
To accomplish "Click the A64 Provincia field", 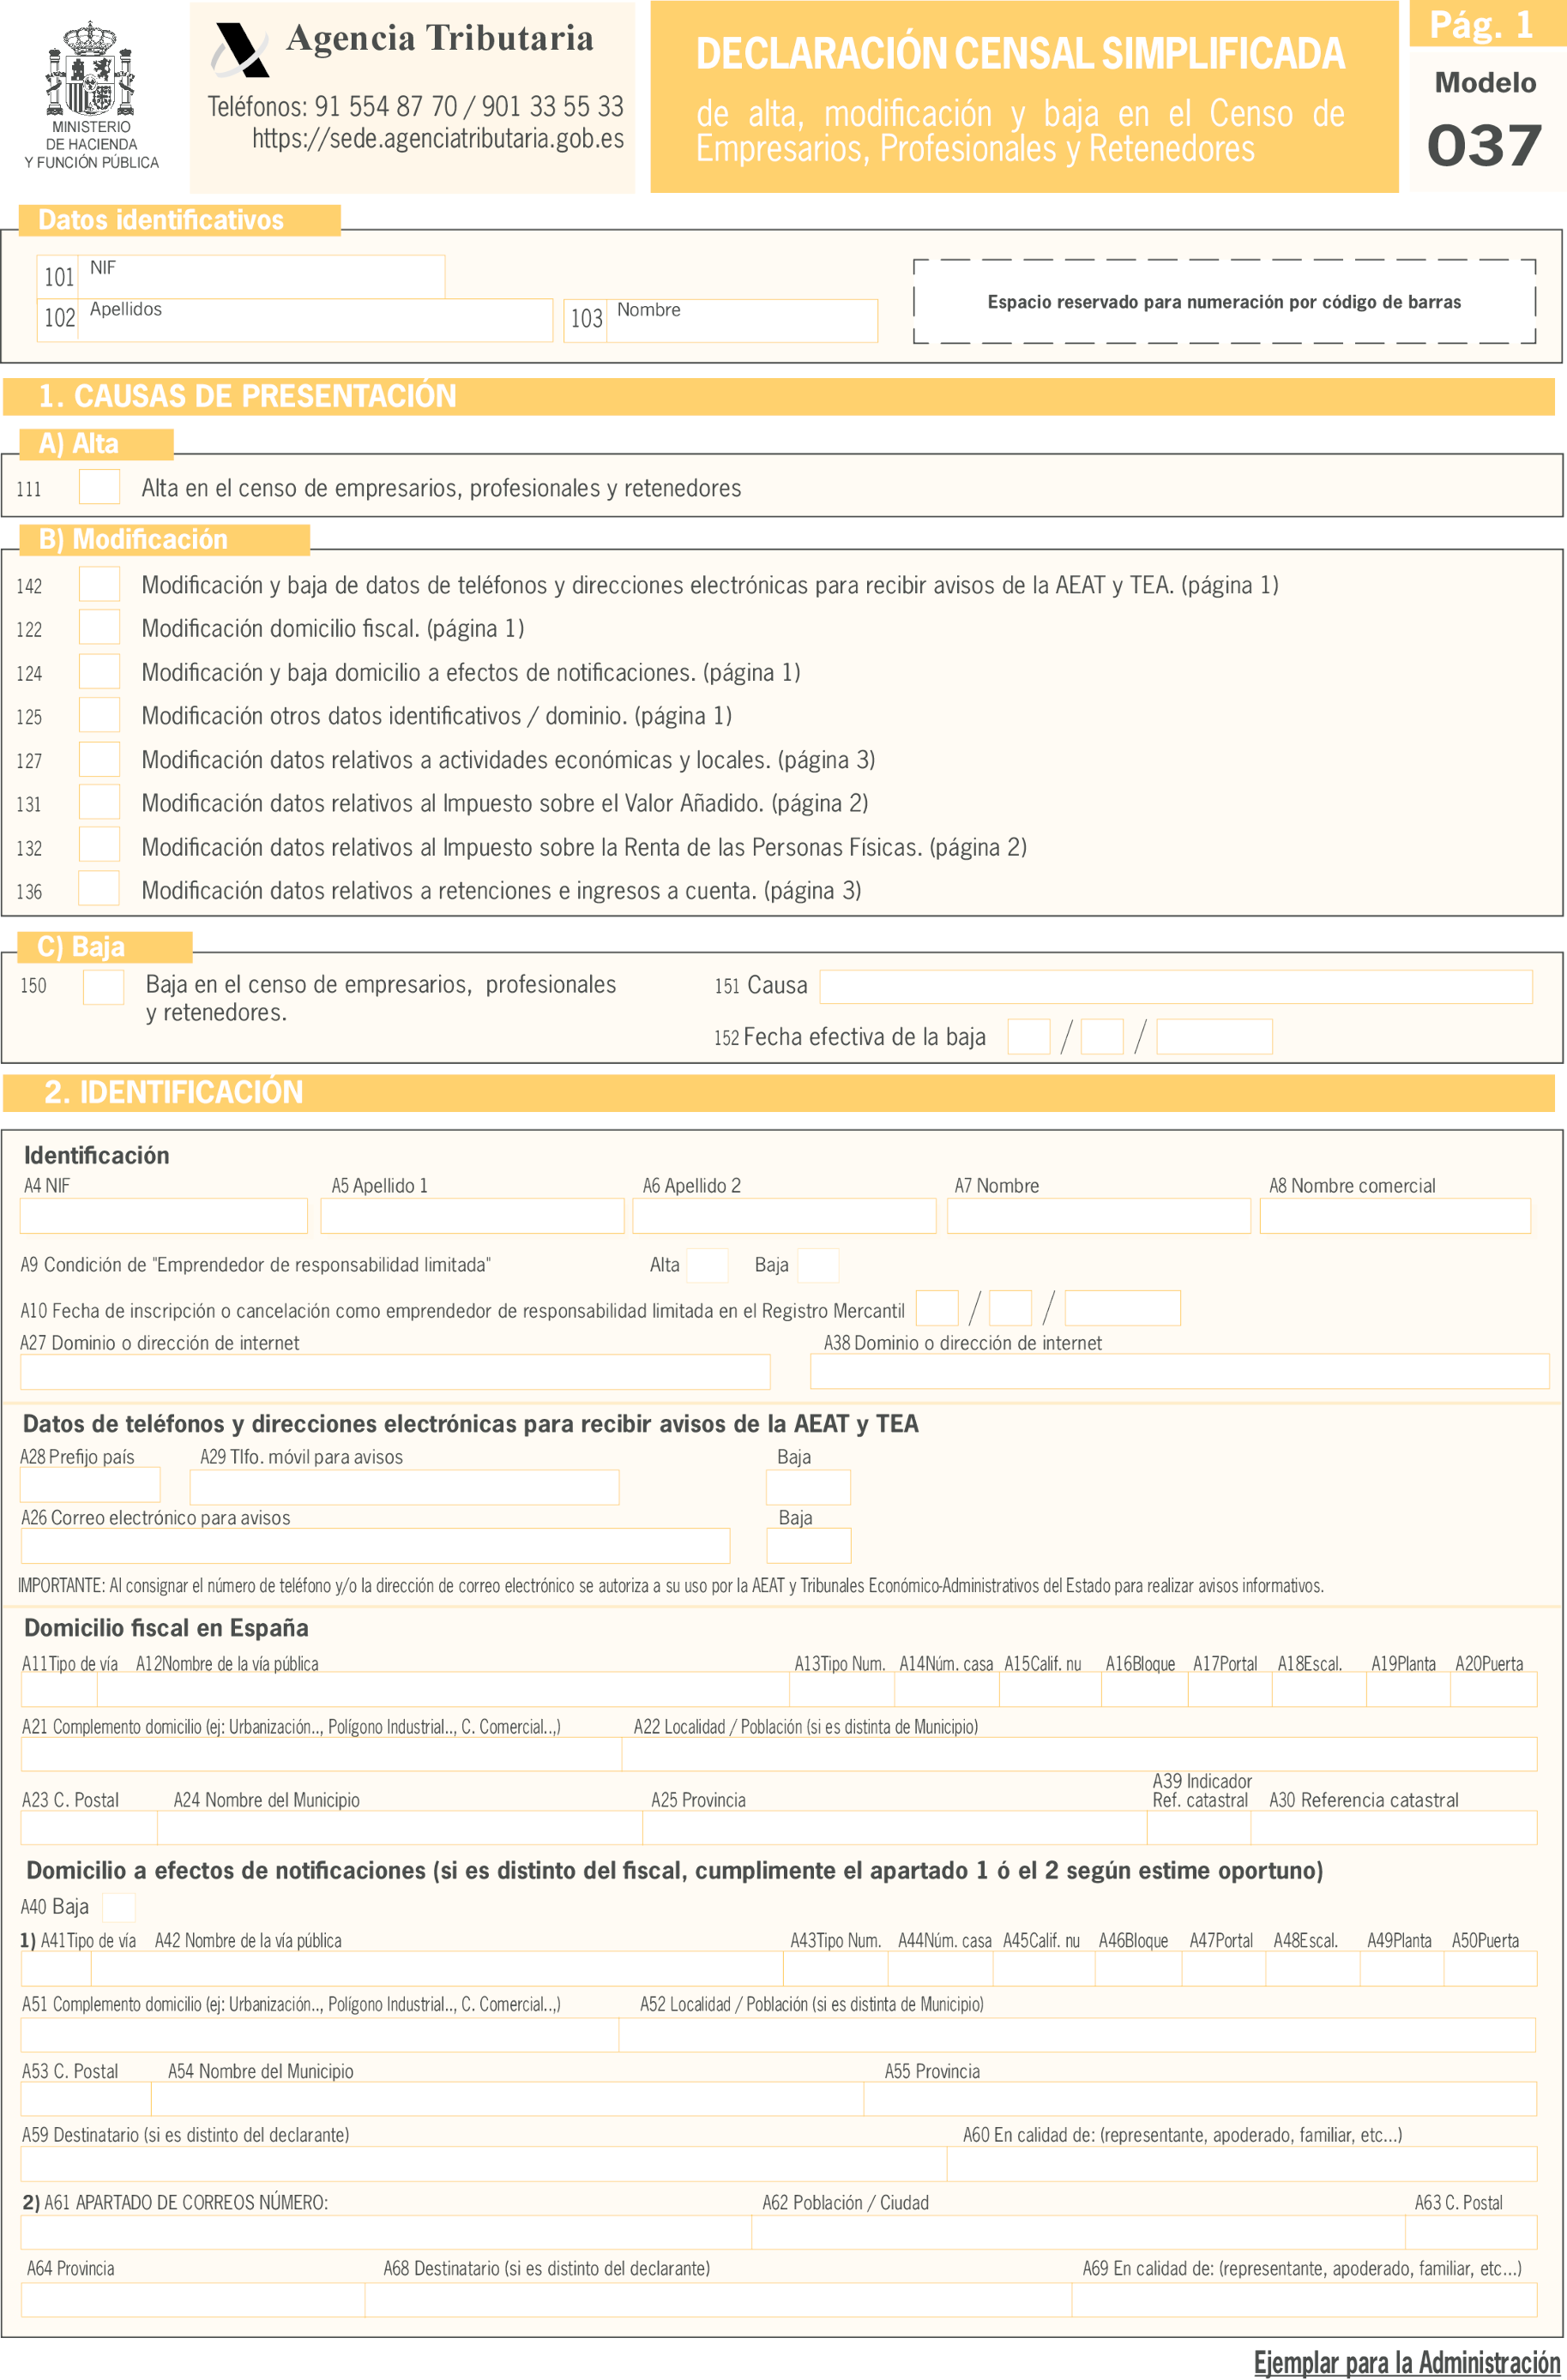I will pos(193,2300).
